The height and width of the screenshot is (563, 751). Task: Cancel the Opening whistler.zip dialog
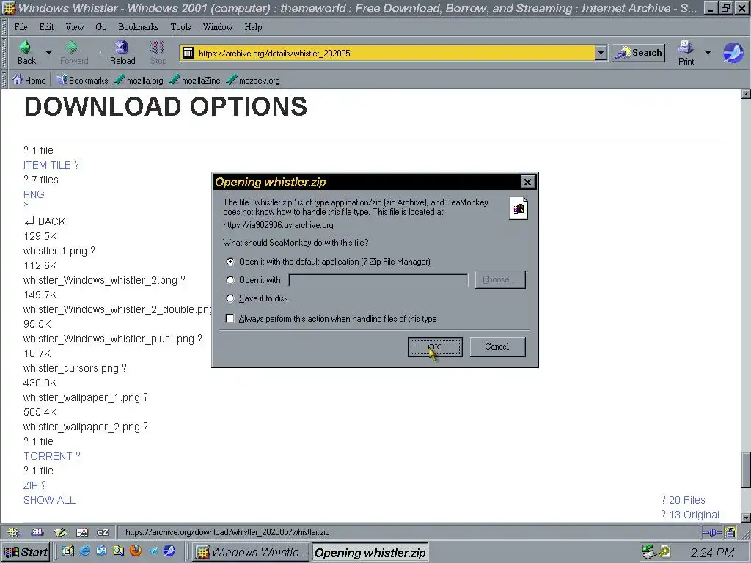(x=497, y=347)
